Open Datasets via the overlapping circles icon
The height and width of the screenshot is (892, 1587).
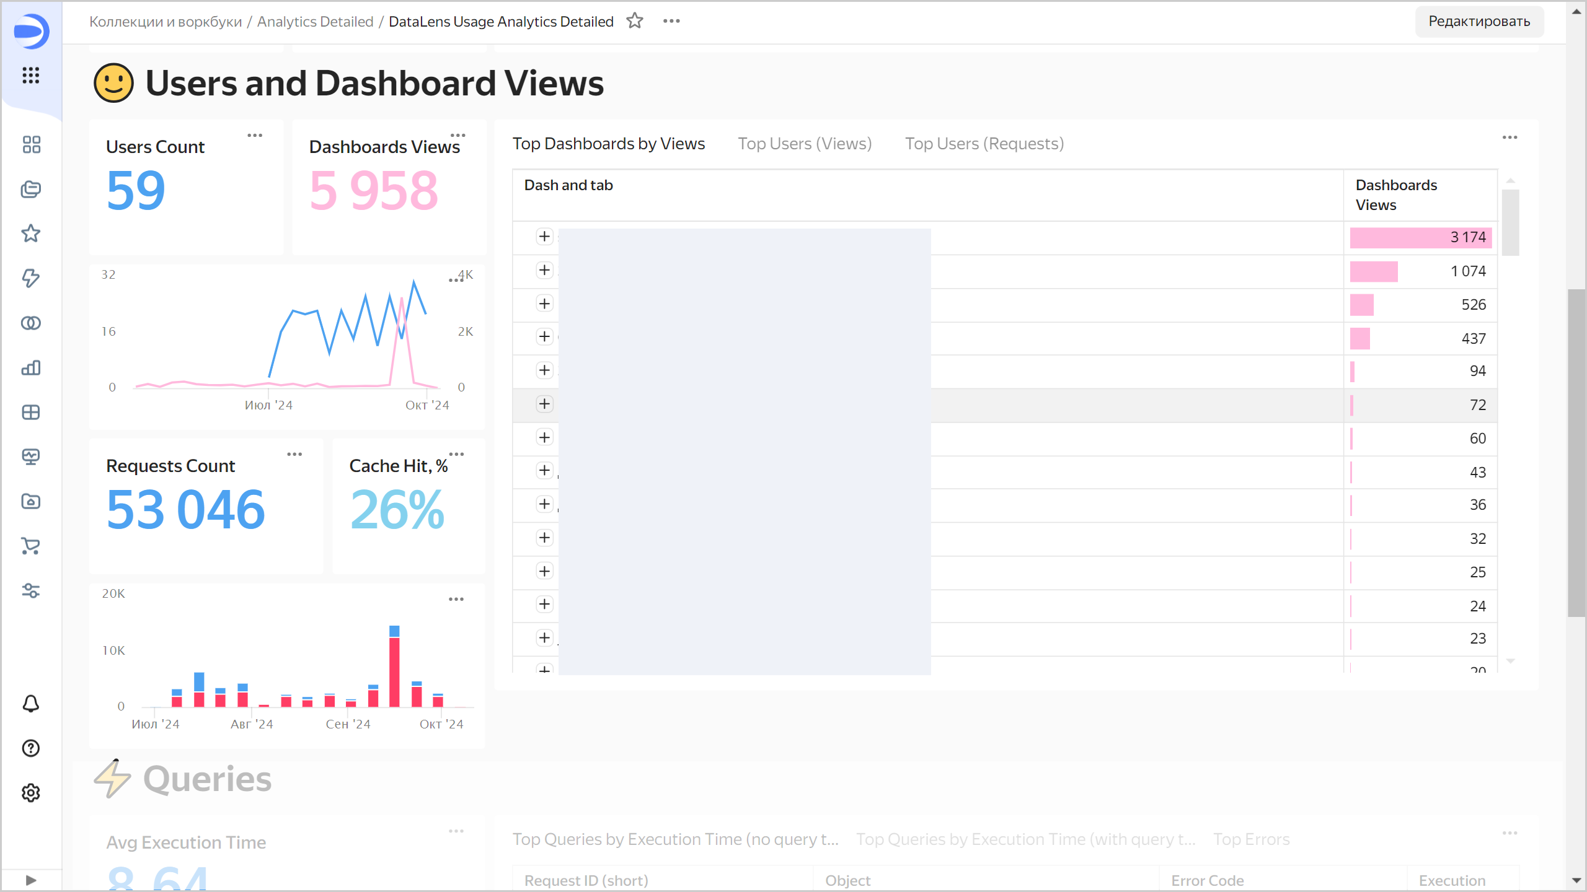point(30,323)
